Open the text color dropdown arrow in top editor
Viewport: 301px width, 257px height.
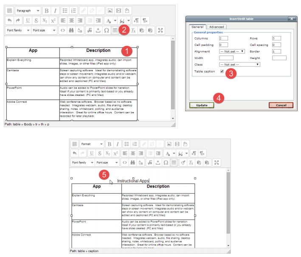(115, 20)
